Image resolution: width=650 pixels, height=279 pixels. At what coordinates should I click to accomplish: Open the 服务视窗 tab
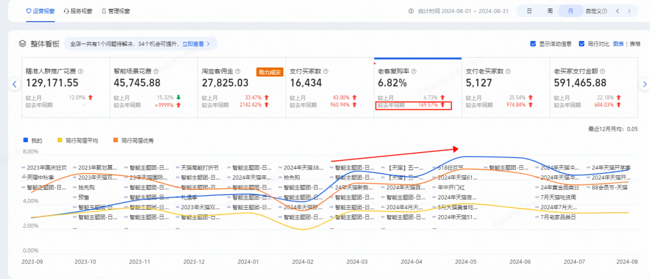click(x=78, y=11)
